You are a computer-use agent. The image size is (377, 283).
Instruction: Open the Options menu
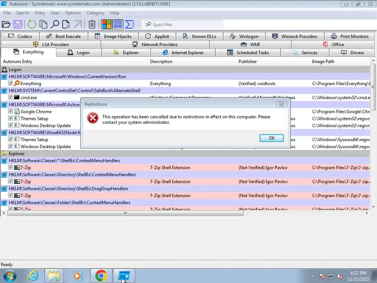click(73, 13)
